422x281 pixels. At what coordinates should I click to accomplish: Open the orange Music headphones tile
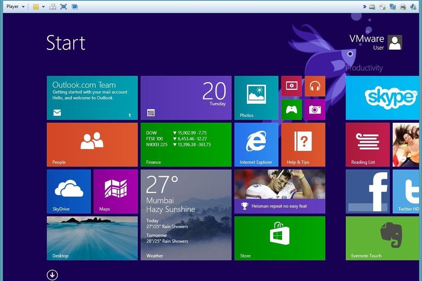point(315,86)
